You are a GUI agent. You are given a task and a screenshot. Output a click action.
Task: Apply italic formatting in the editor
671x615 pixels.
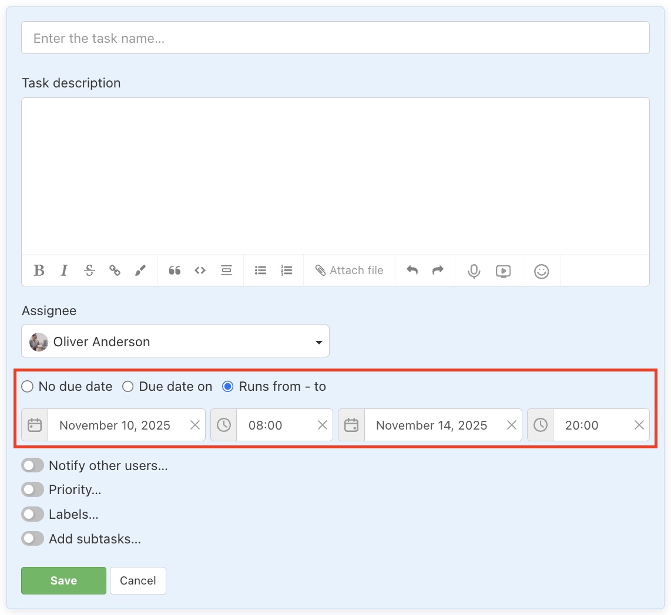[64, 271]
